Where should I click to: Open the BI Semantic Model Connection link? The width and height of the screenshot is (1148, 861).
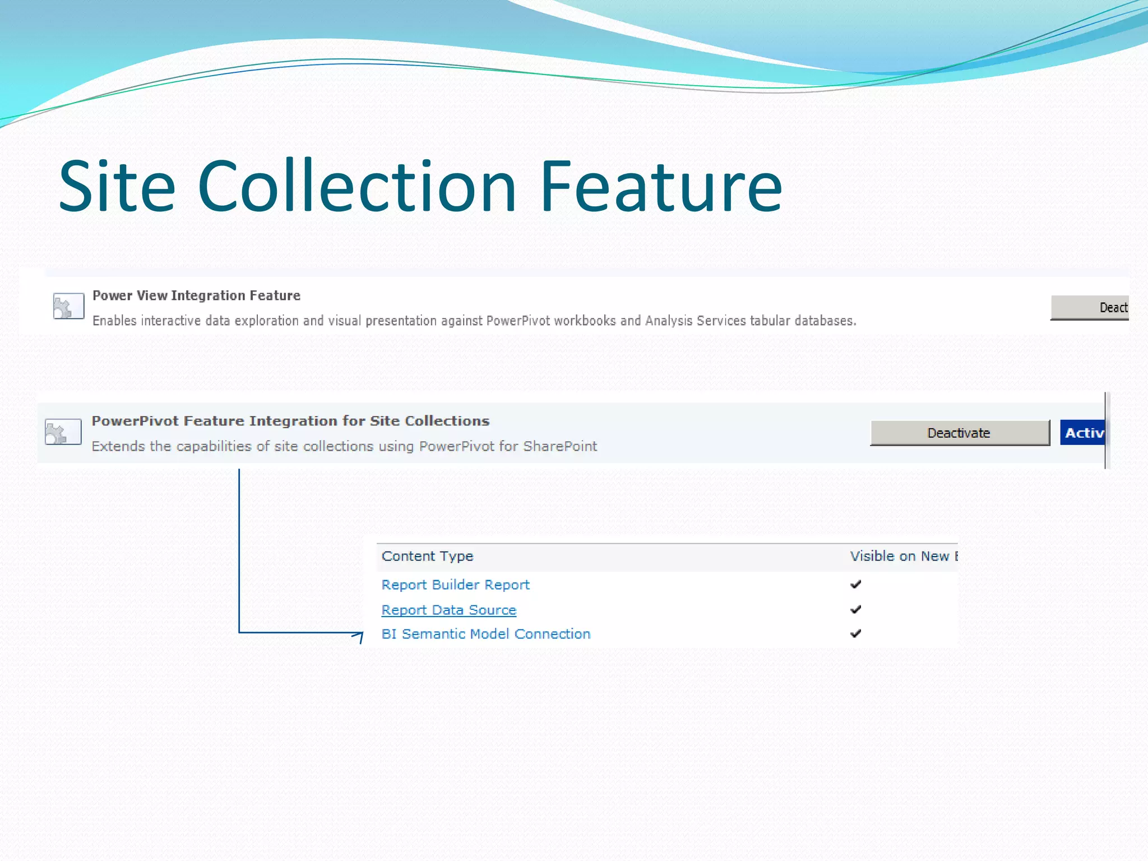(485, 634)
